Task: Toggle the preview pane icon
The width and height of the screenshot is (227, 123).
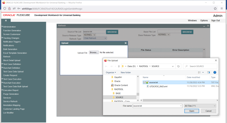Action: tap(208, 72)
